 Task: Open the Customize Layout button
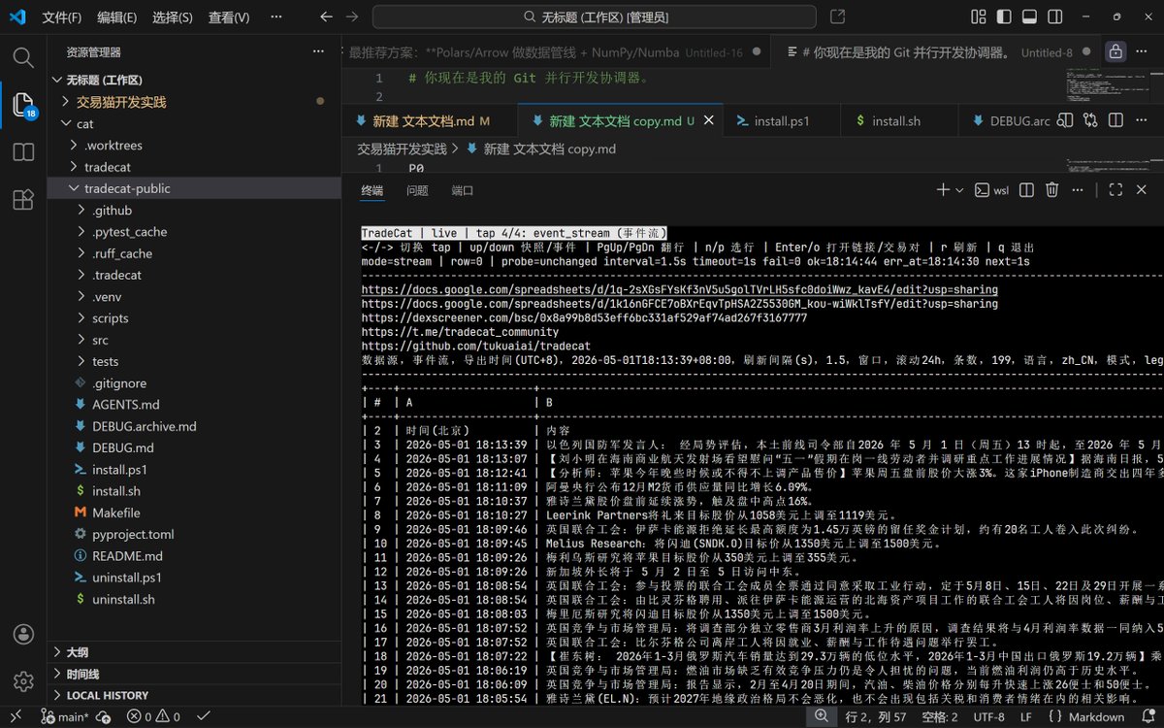coord(979,17)
